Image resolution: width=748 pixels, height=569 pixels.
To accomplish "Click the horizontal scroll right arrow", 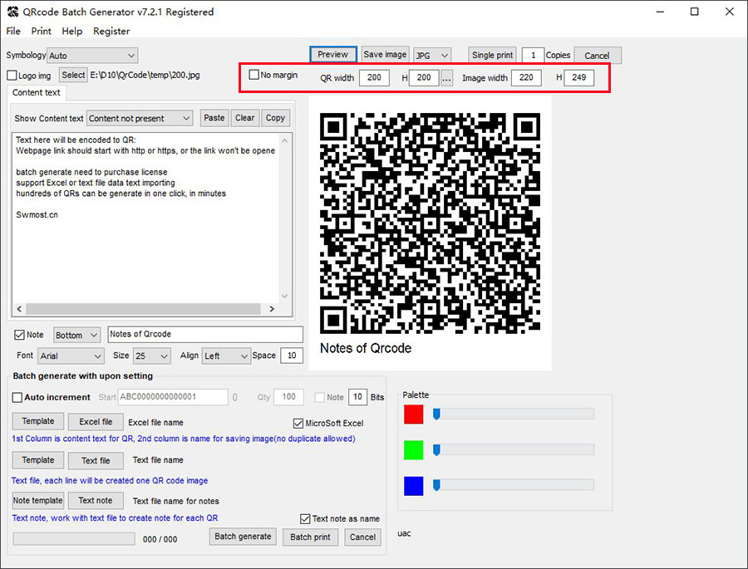I will [x=272, y=309].
